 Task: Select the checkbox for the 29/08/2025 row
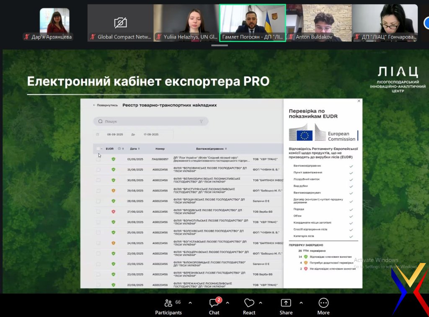98,191
